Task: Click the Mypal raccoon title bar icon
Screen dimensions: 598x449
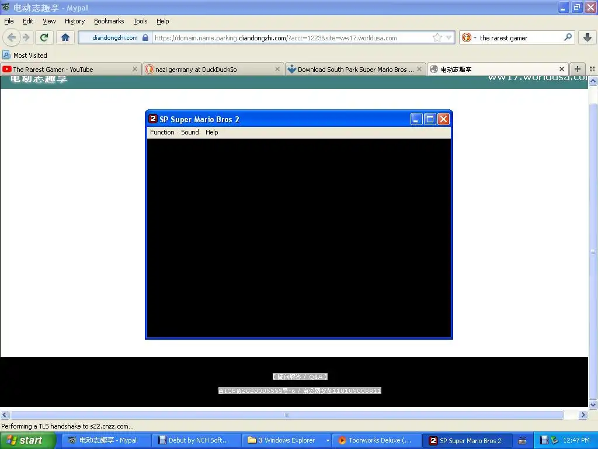Action: click(6, 7)
